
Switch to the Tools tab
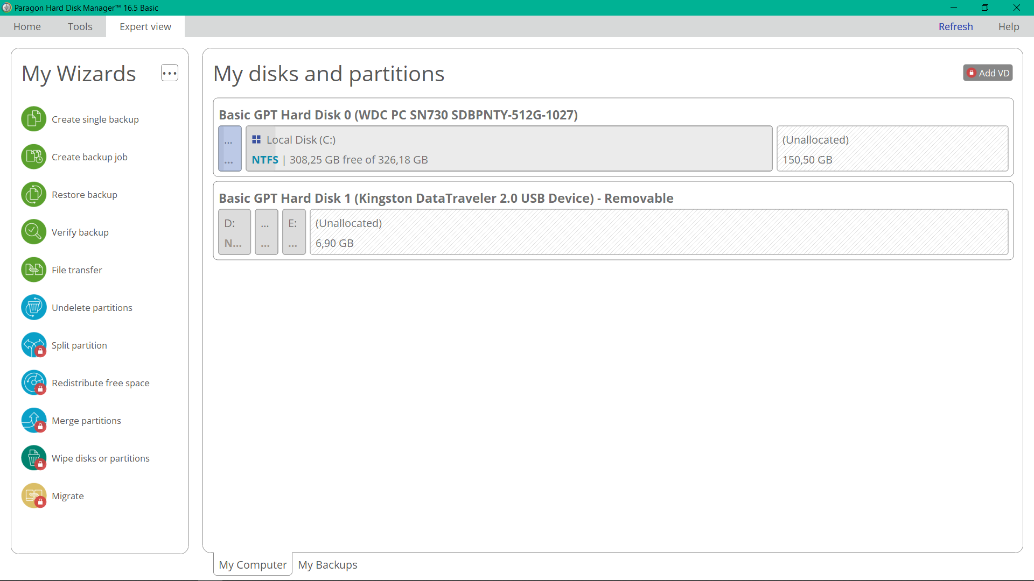[x=80, y=27]
